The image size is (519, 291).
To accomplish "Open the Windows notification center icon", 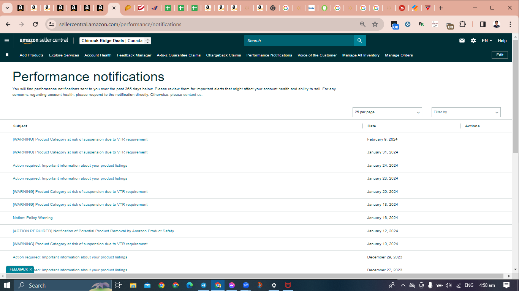I will 506,285.
